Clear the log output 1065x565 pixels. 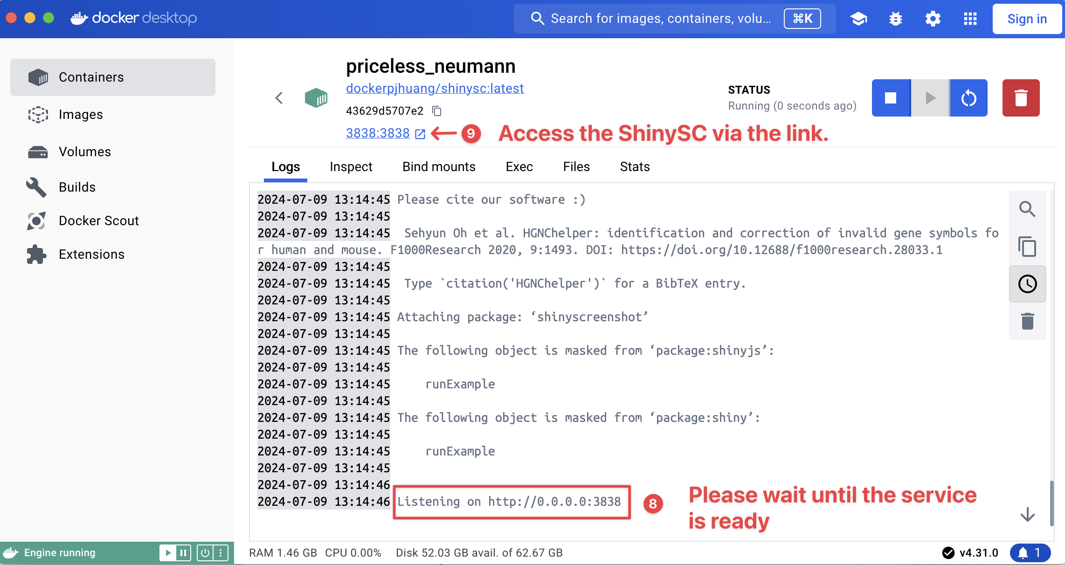(x=1027, y=321)
